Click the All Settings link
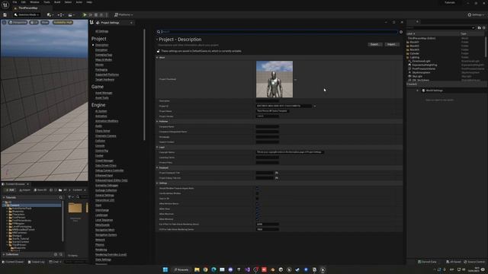 pos(101,31)
